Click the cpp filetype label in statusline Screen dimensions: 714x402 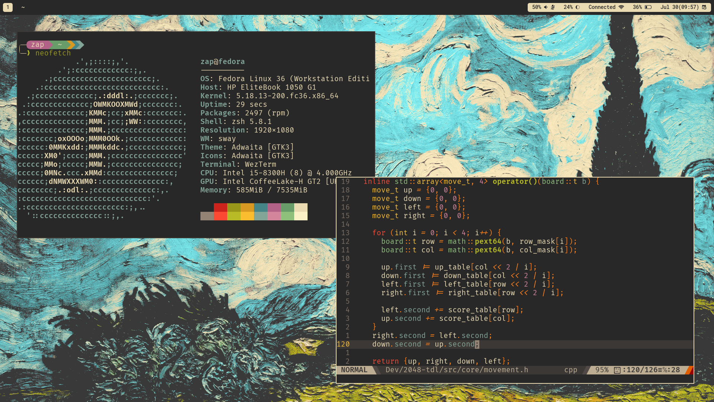[x=570, y=370]
